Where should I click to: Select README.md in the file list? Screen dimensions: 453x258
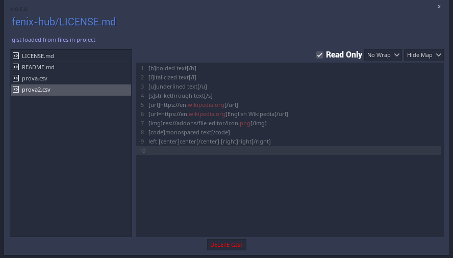point(71,67)
